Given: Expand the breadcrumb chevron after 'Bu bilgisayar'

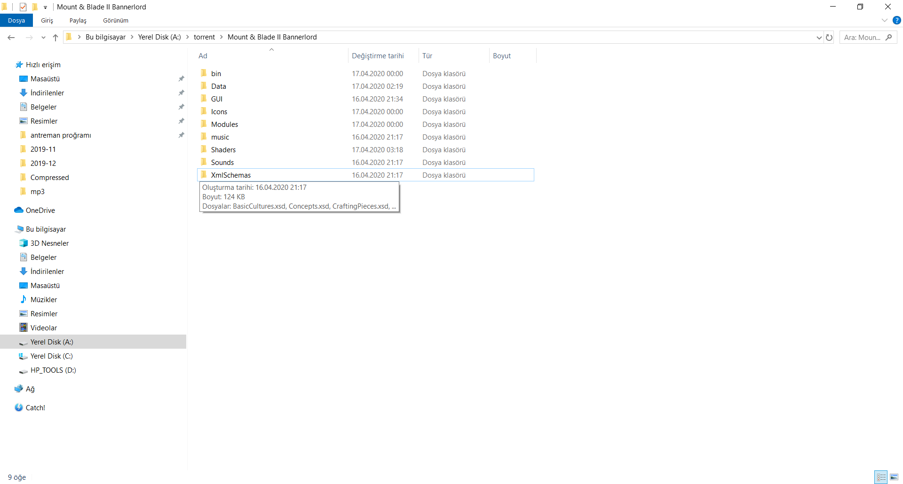Looking at the screenshot, I should pos(132,37).
